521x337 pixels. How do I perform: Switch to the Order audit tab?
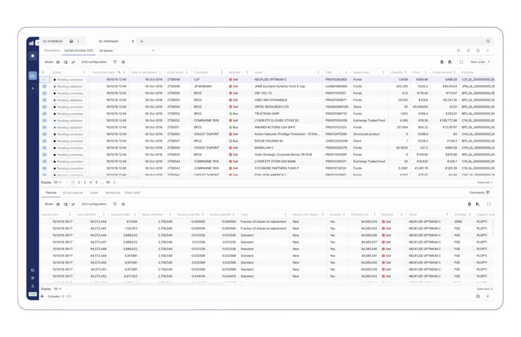pos(132,193)
